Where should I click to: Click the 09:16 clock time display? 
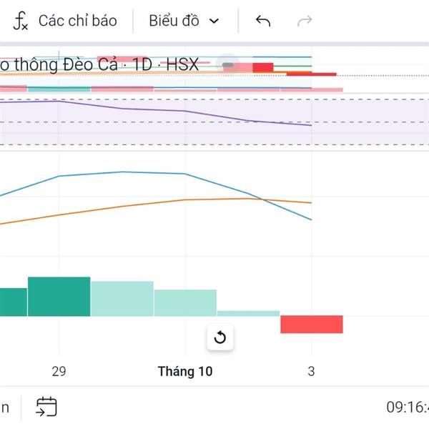point(406,408)
